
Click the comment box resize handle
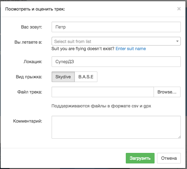[179, 137]
